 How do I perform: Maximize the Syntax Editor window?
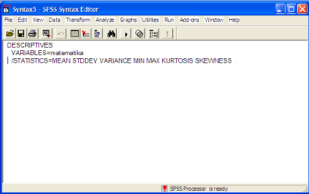pyautogui.click(x=291, y=9)
